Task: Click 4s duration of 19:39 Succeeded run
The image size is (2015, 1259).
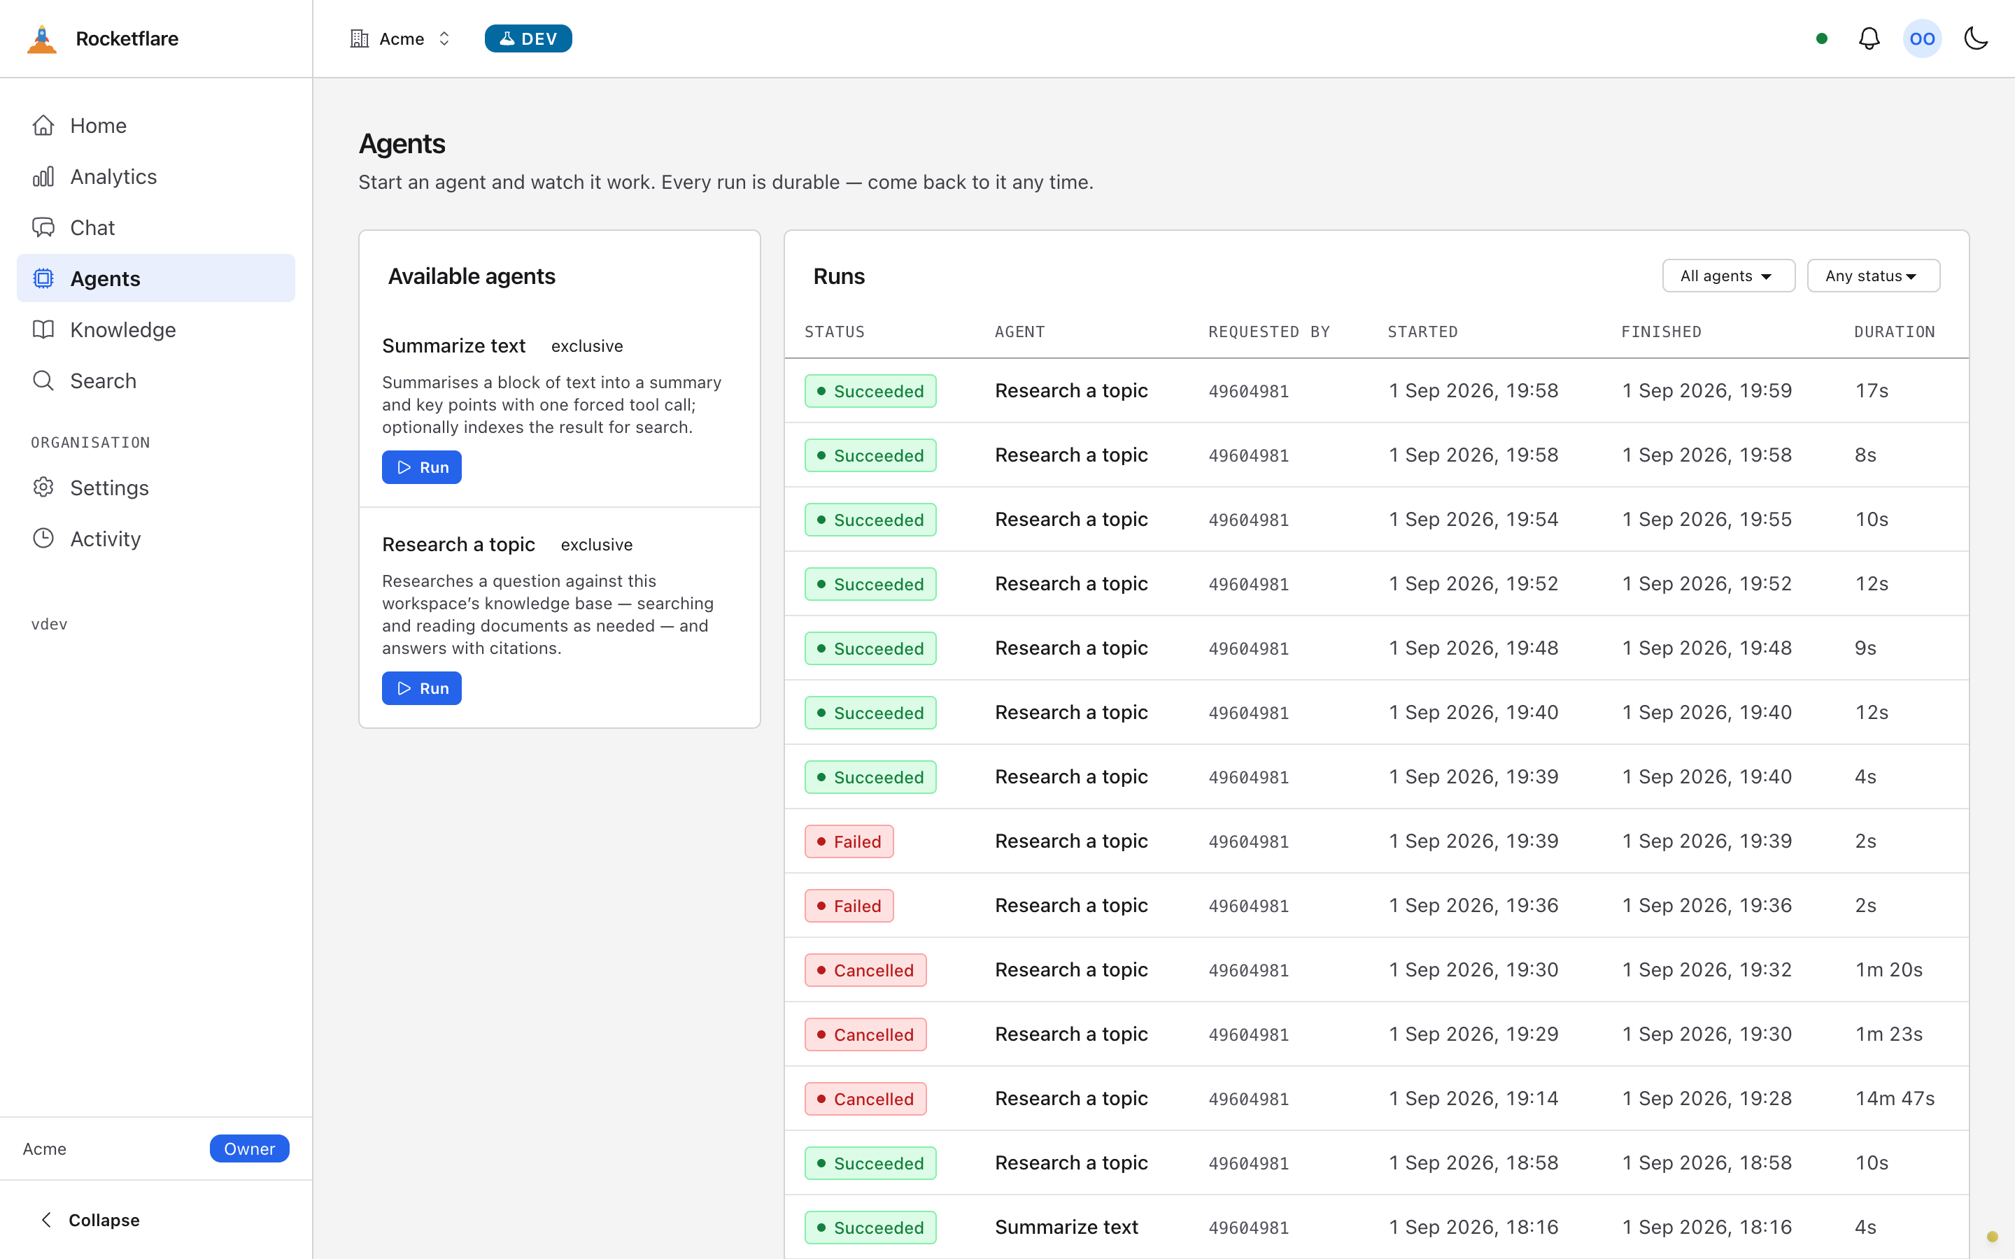Action: click(x=1865, y=777)
